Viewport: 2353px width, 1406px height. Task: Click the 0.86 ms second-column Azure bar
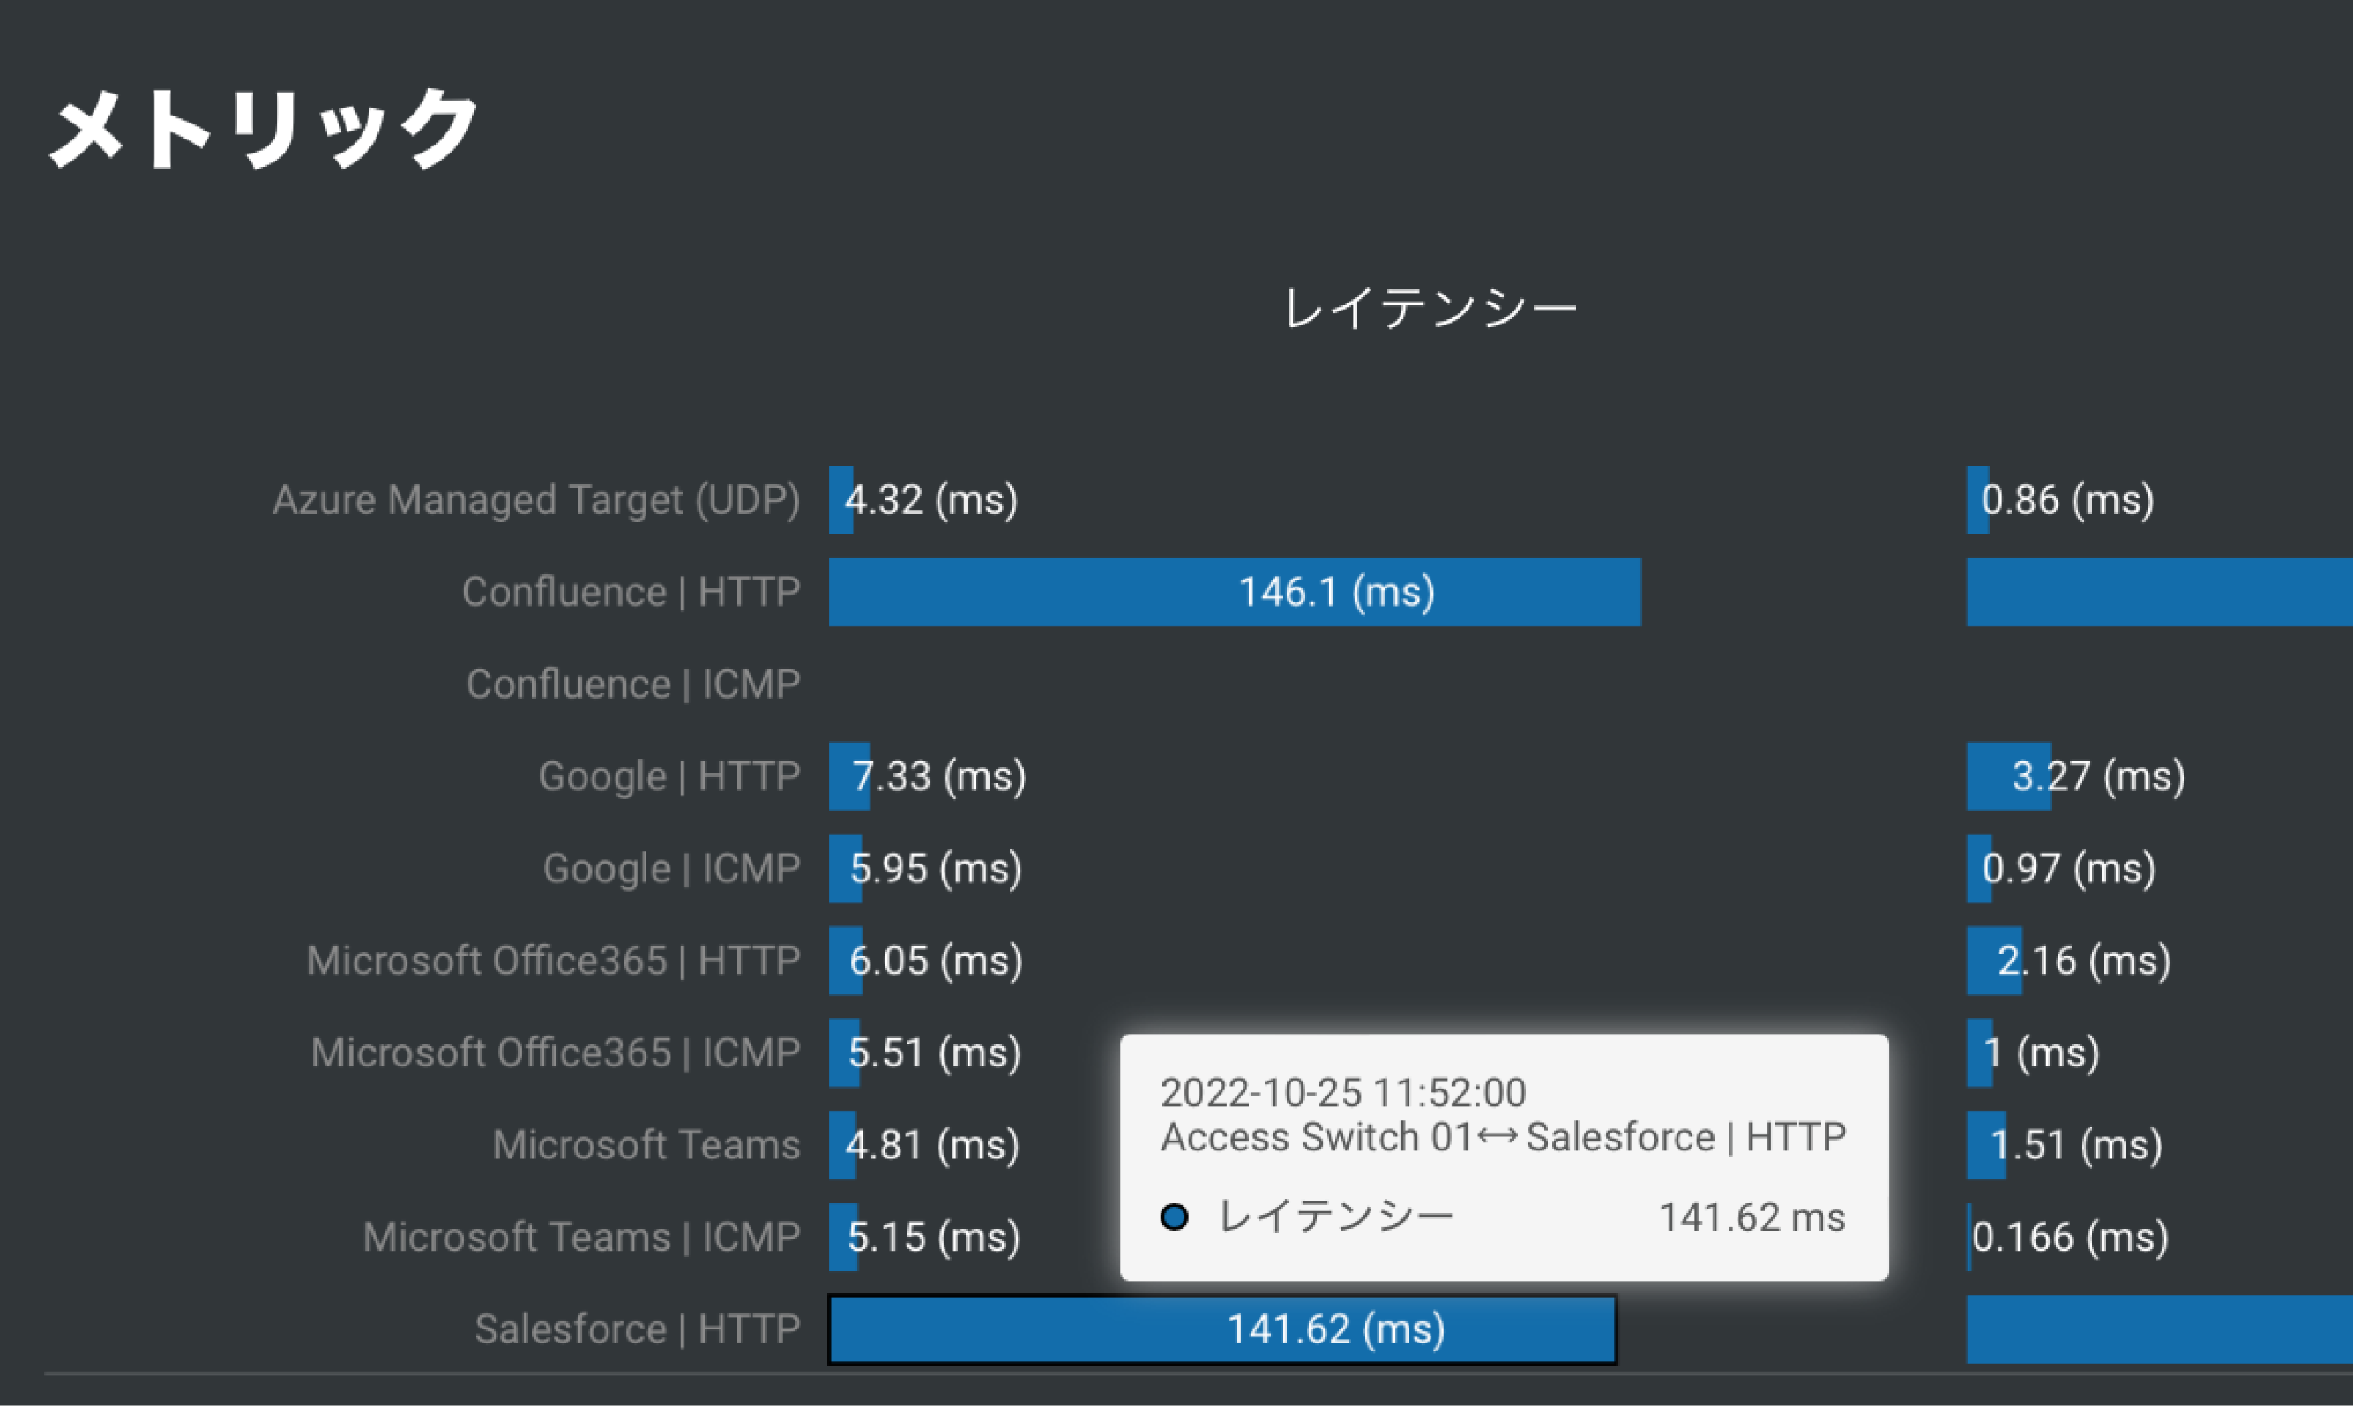pyautogui.click(x=1977, y=500)
